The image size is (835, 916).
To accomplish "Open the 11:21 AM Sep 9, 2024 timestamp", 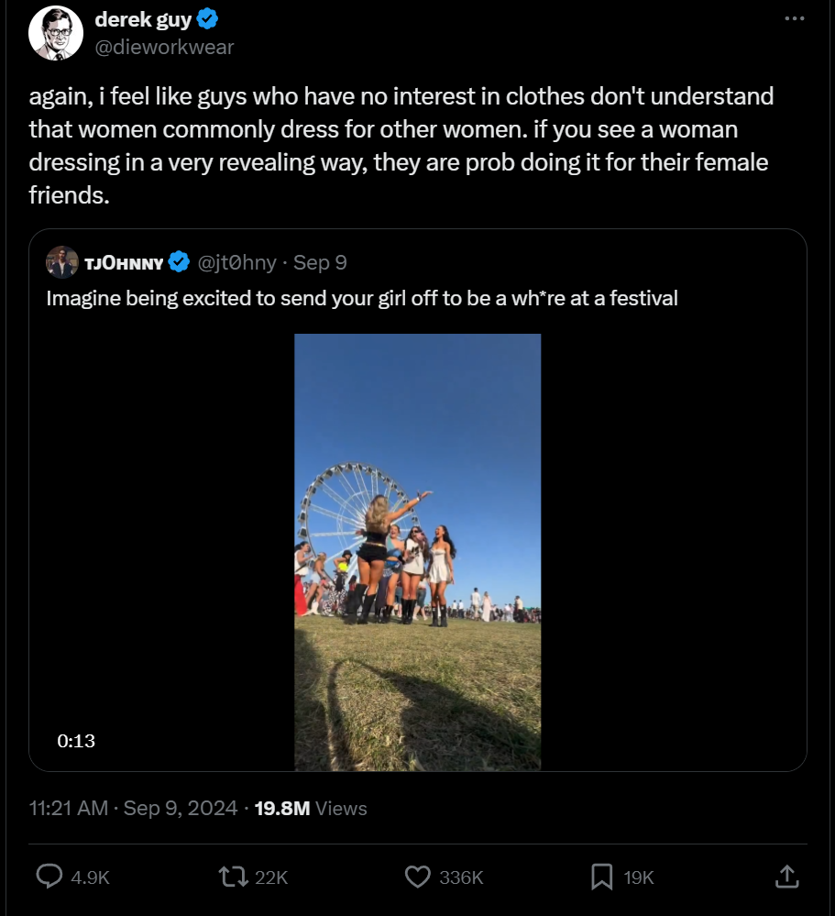I will pos(134,808).
